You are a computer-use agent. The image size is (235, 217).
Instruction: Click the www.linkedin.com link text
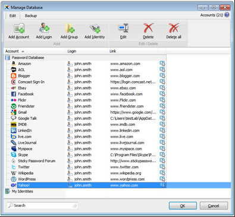click(125, 131)
